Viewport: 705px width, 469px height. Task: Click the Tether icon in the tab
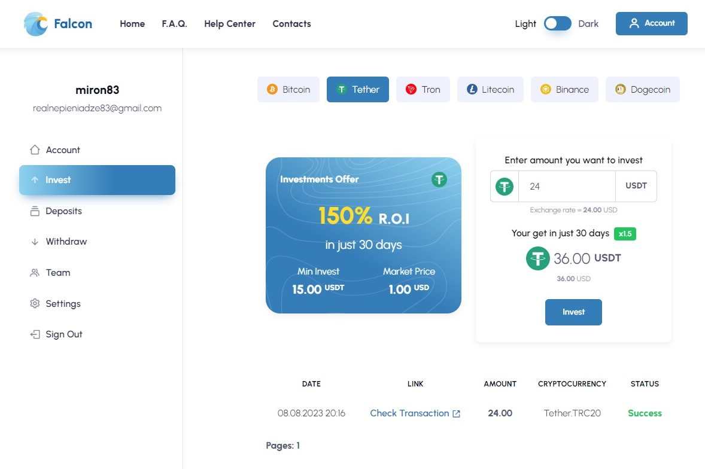(x=341, y=89)
